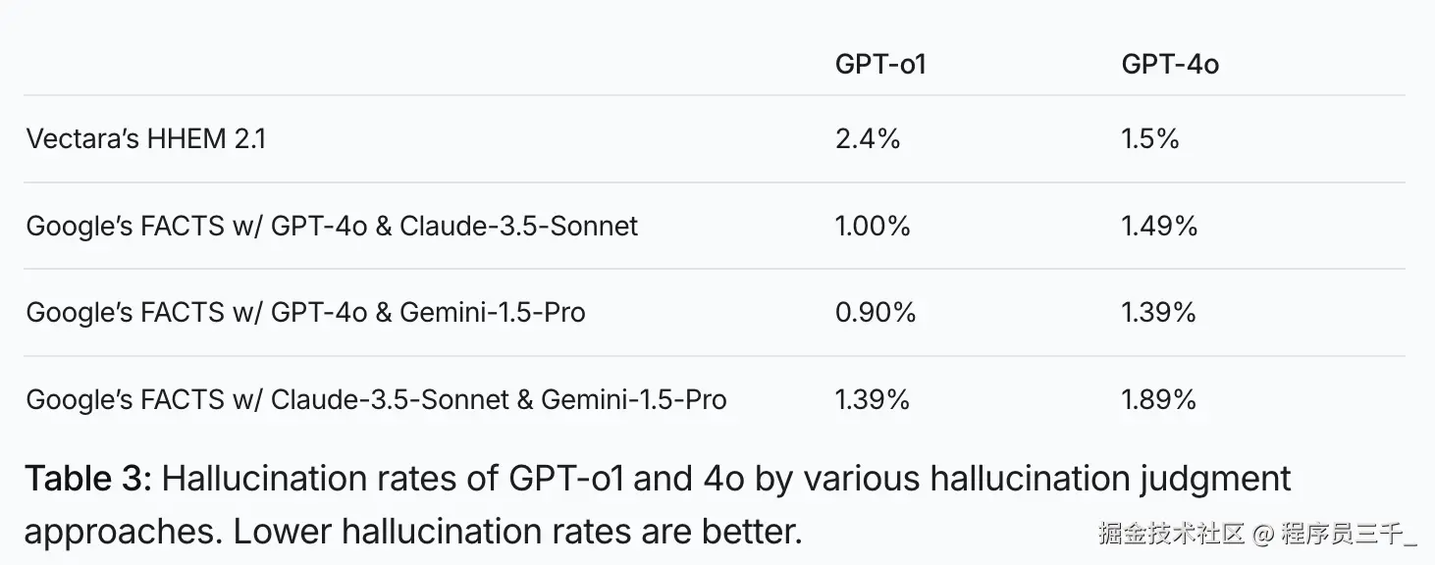The image size is (1435, 565).
Task: Click the 1.39% value in the GPT-4o column
Action: 1158,313
